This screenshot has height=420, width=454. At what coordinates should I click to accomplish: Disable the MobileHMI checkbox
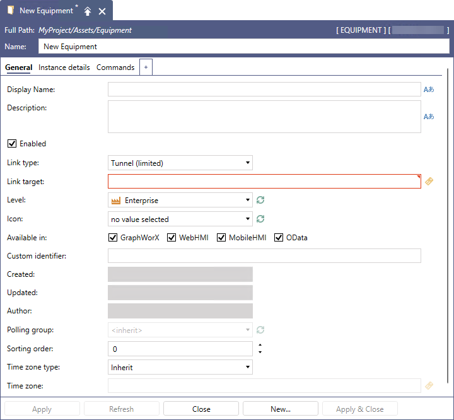pos(221,238)
